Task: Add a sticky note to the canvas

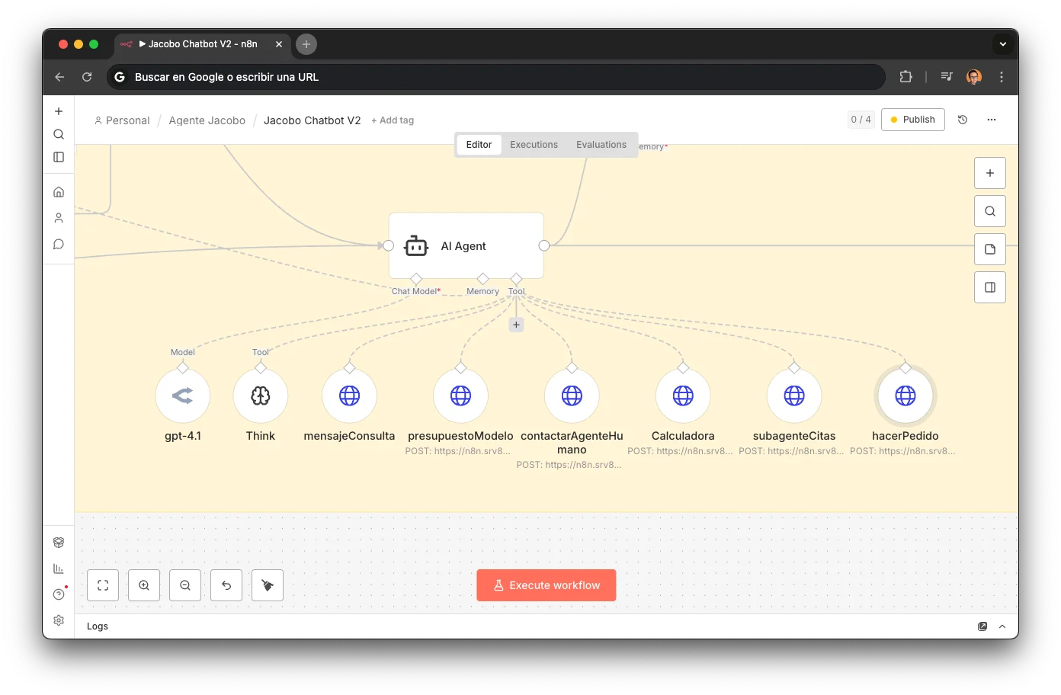Action: click(989, 248)
